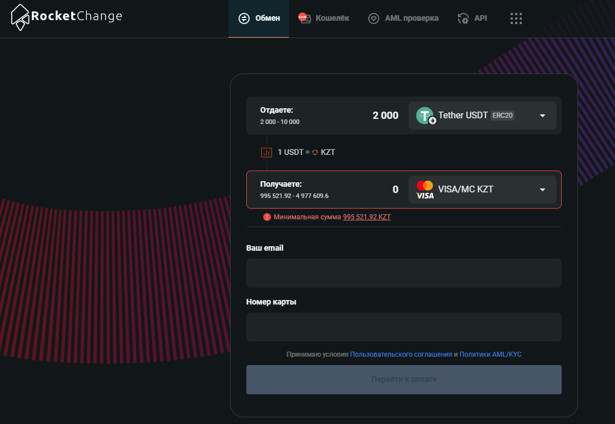
Task: Click the red error exclamation icon
Action: coord(267,217)
